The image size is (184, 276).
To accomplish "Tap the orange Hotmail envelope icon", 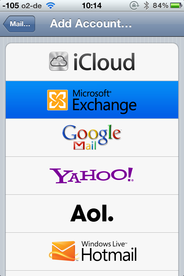I will [64, 251].
